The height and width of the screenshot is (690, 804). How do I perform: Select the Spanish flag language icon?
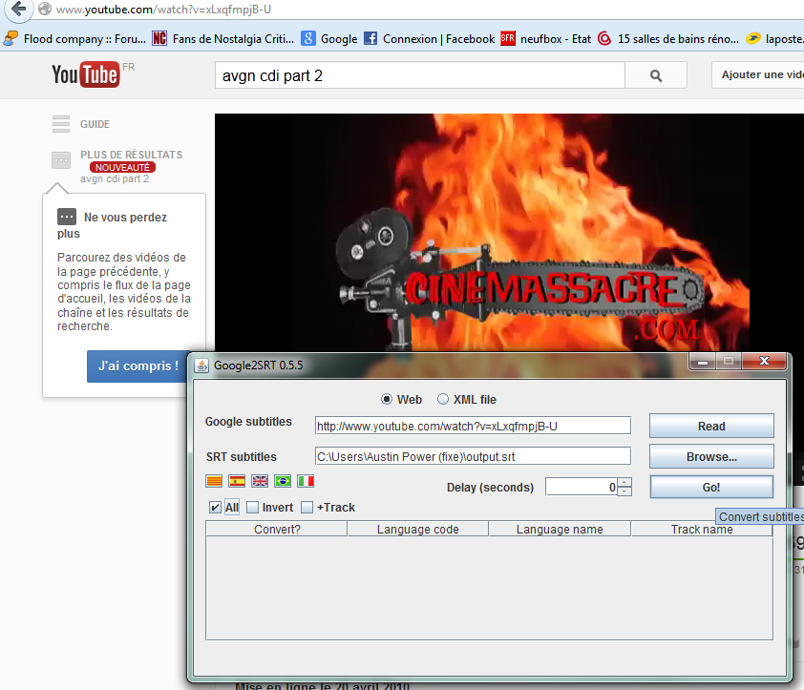(237, 481)
